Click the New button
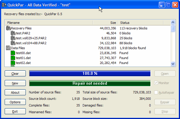Viewport: 180px width, 119px height. pos(15,83)
